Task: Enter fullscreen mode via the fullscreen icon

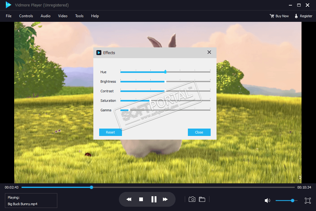Action: pyautogui.click(x=308, y=201)
